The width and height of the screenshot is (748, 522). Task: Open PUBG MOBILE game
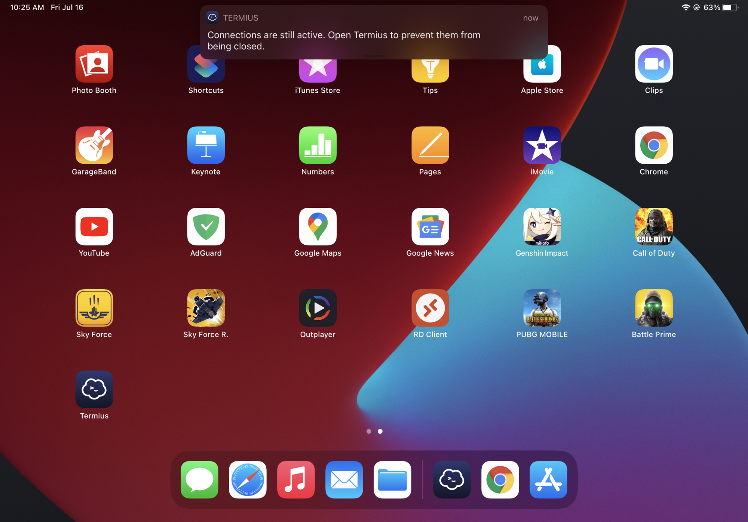[542, 308]
